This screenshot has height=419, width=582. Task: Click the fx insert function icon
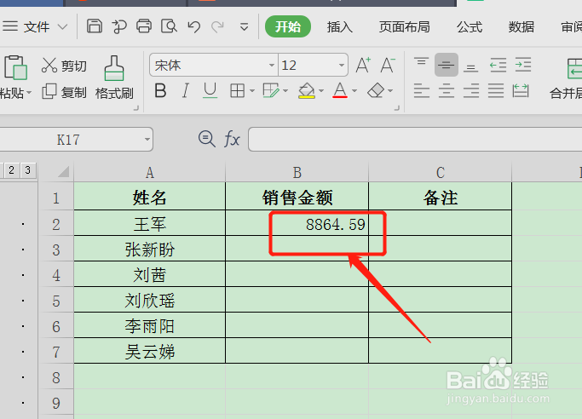(232, 140)
